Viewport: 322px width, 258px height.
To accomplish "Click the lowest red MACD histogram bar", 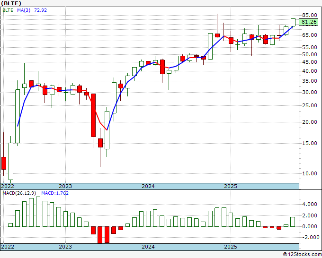I will pyautogui.click(x=100, y=235).
